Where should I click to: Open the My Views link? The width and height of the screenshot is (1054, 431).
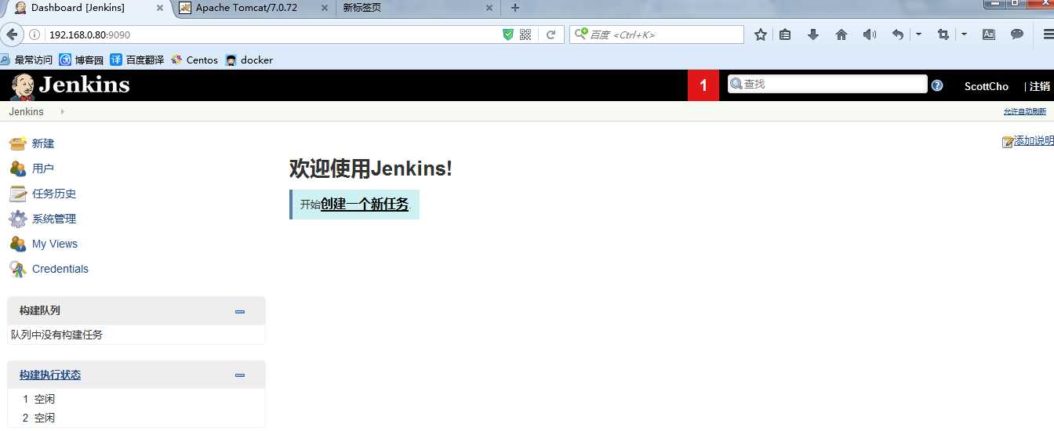(55, 244)
